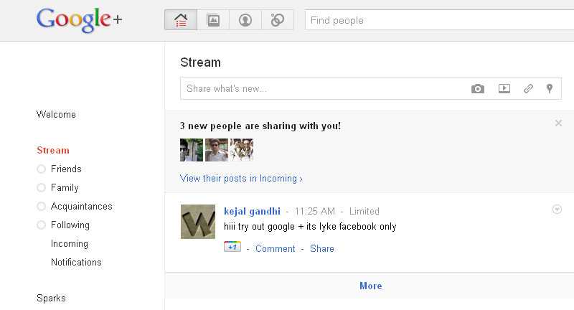574x310 pixels.
Task: Open View their posts in Incoming link
Action: [241, 179]
